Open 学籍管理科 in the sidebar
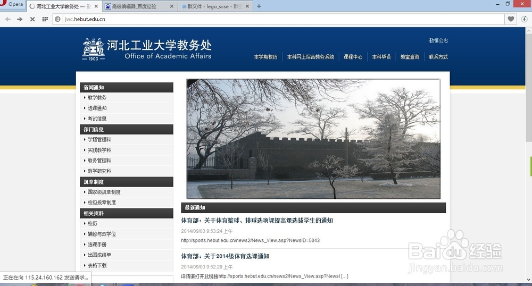The height and width of the screenshot is (286, 532). [99, 140]
